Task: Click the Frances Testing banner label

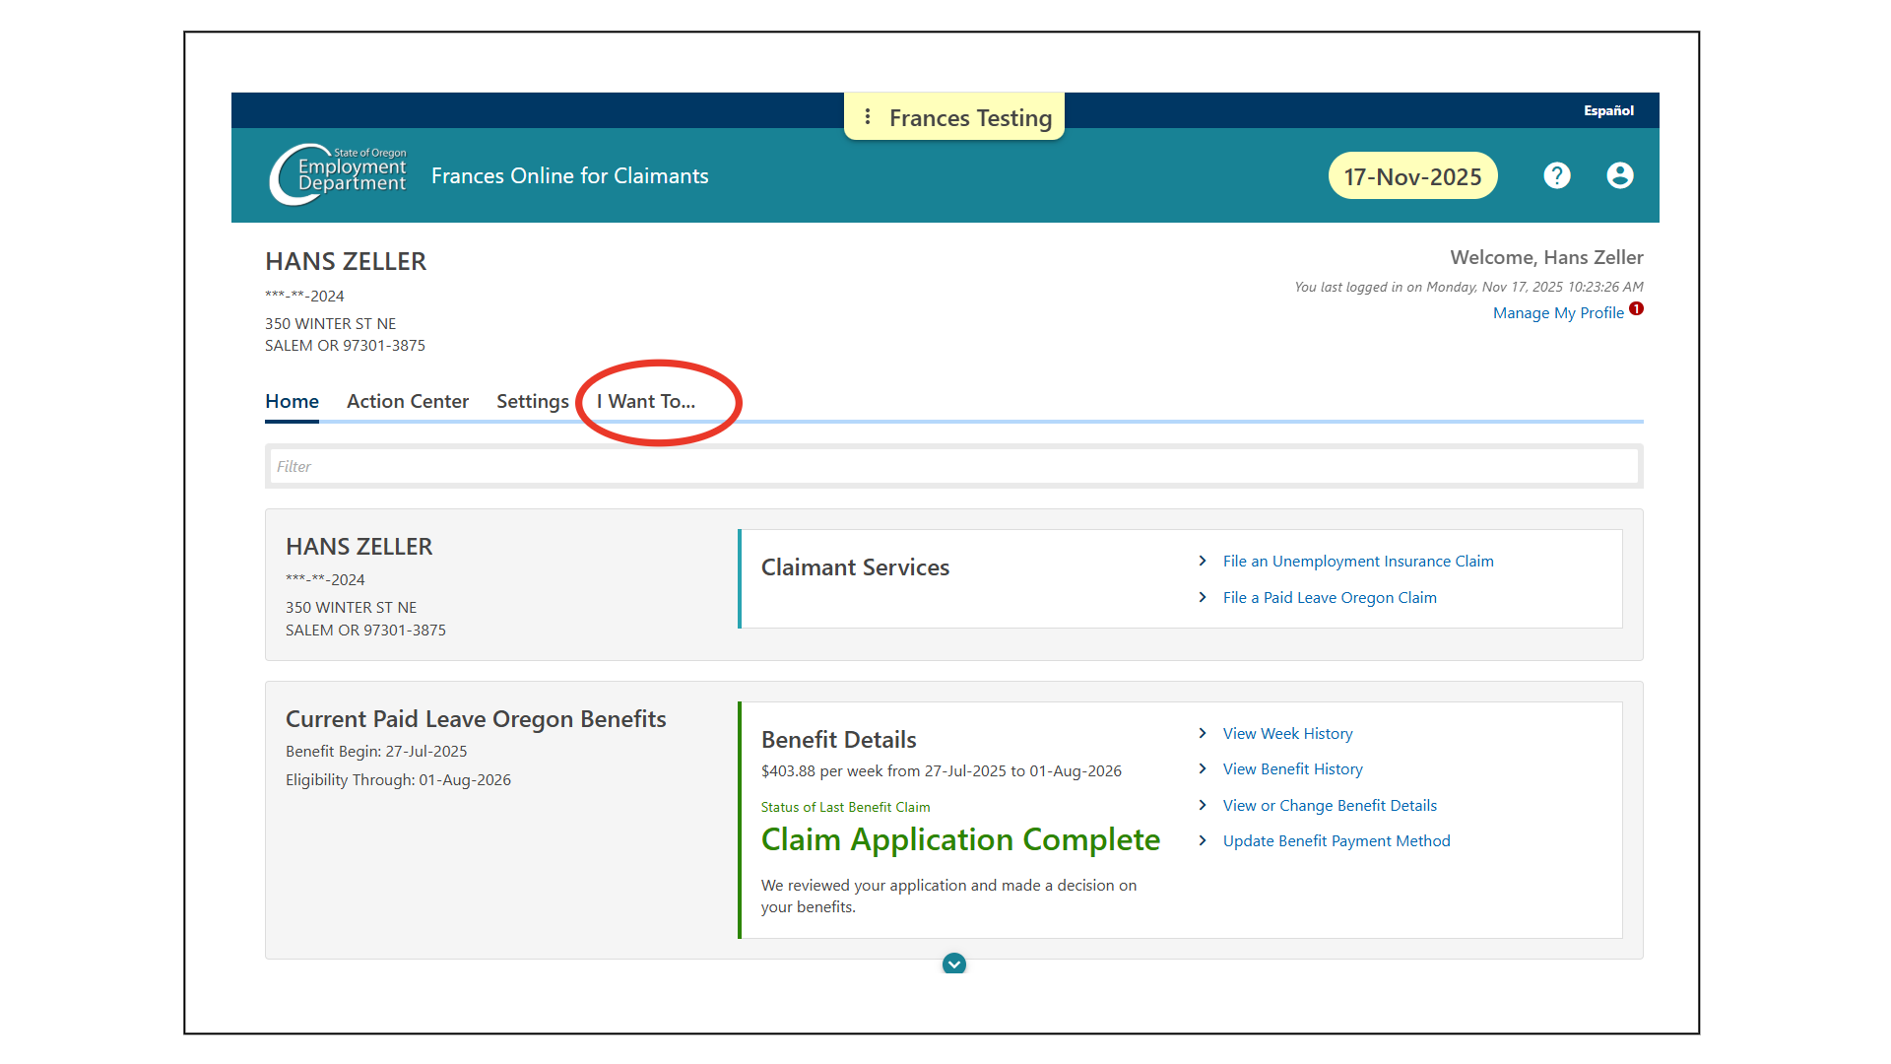Action: tap(970, 117)
